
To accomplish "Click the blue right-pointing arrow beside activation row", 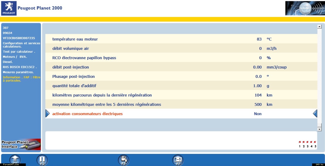I will pos(47,113).
